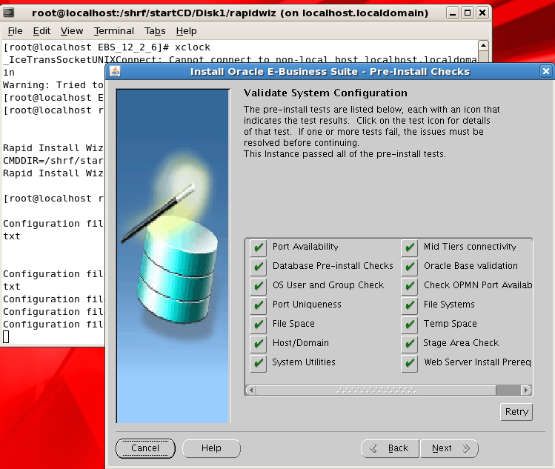
Task: Open Oracle Base validation result icon
Action: [x=410, y=267]
